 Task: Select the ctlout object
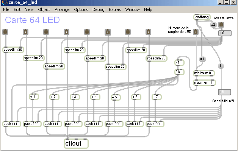point(76,143)
